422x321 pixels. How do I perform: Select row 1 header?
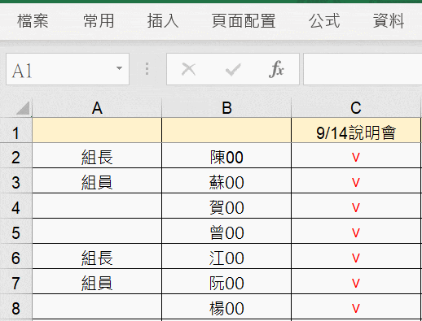click(x=15, y=130)
